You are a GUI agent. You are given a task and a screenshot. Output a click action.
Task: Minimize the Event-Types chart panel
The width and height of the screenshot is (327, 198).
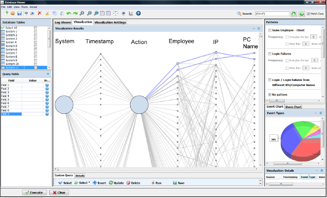tap(316, 113)
